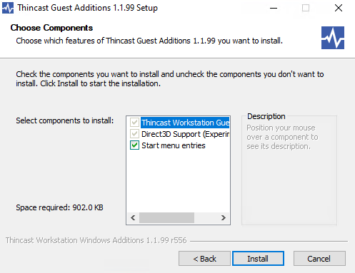Start installation with the Install button
Screen dimensions: 355x273
coord(258,258)
